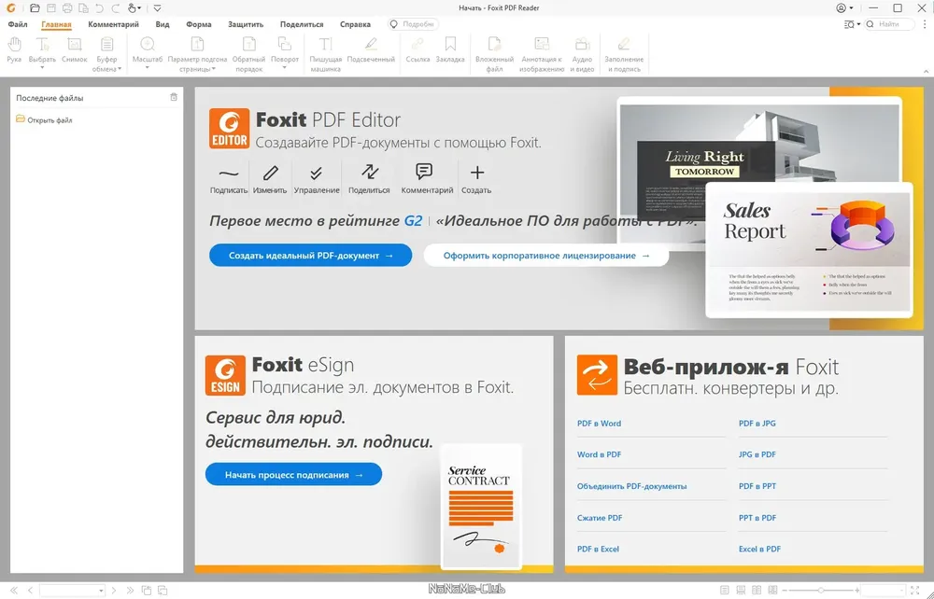934x599 pixels.
Task: Switch to the Поделиться tab
Action: pos(302,24)
